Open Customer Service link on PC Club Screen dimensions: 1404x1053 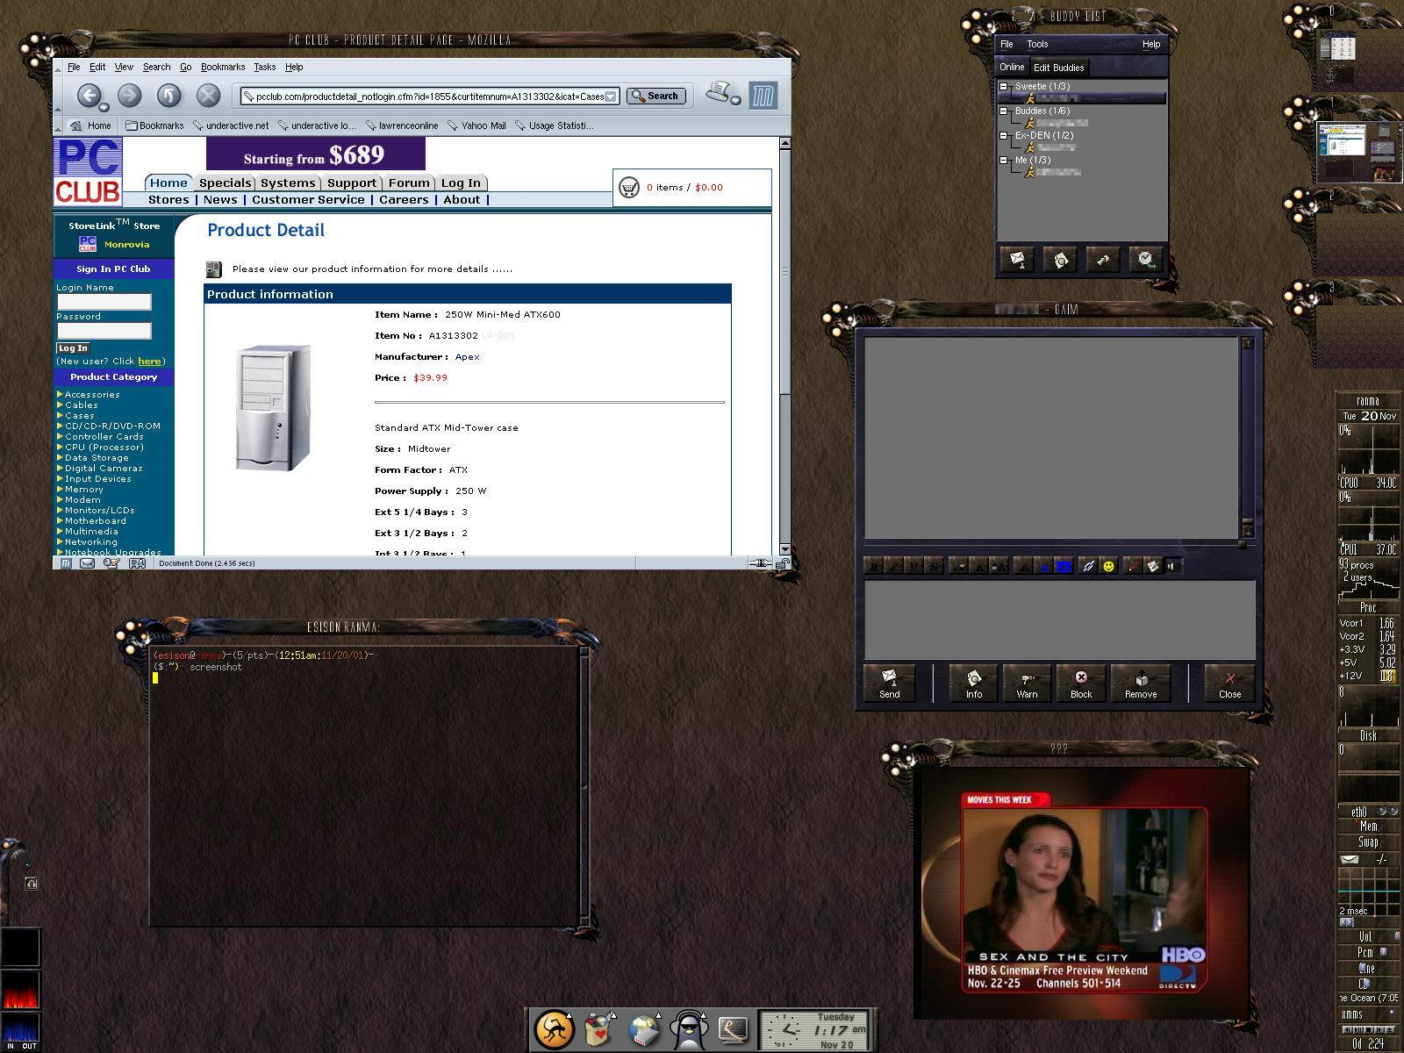click(308, 200)
